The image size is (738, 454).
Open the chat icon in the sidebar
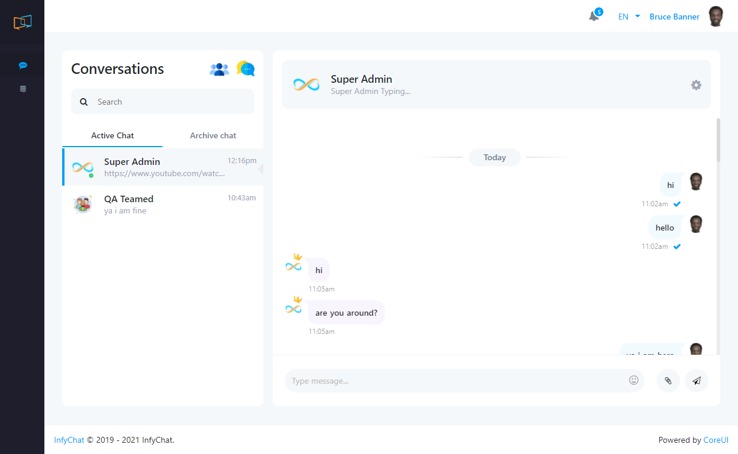[22, 66]
